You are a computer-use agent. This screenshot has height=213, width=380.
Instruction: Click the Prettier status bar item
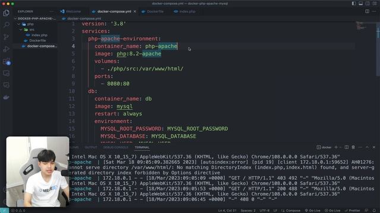click(352, 211)
